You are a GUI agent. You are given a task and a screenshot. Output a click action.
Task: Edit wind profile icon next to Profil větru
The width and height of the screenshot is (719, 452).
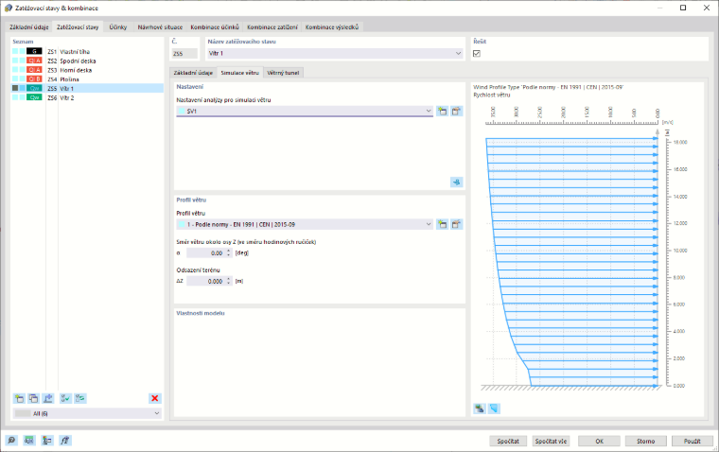point(456,224)
